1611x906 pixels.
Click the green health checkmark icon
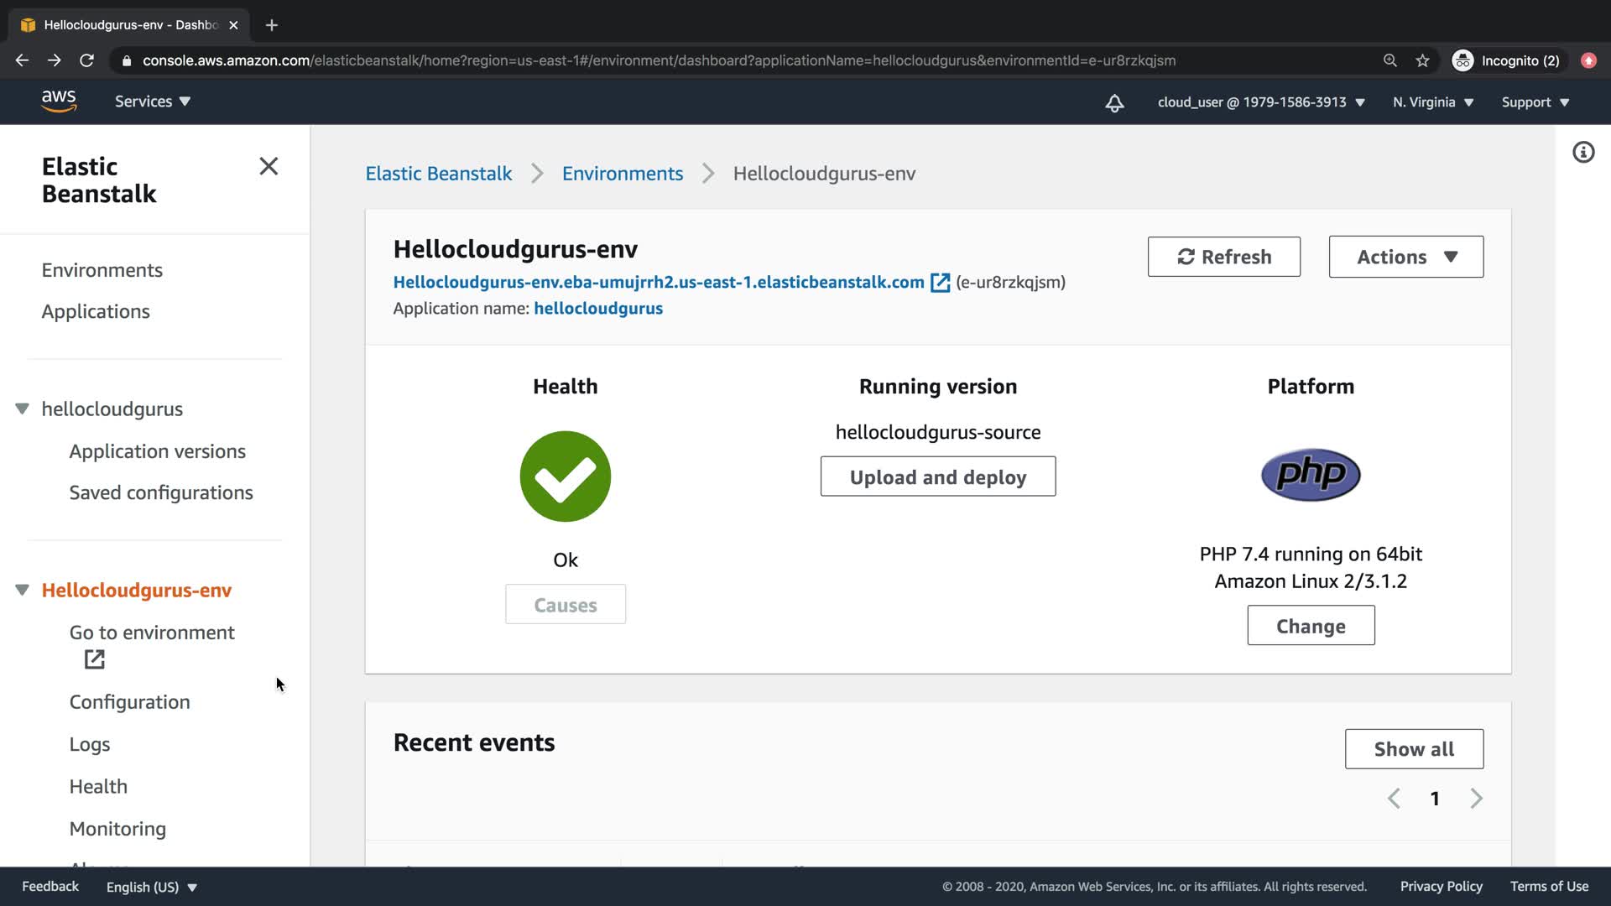pyautogui.click(x=565, y=476)
